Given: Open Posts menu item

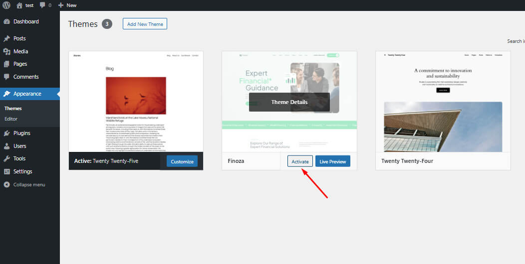Looking at the screenshot, I should (30, 38).
